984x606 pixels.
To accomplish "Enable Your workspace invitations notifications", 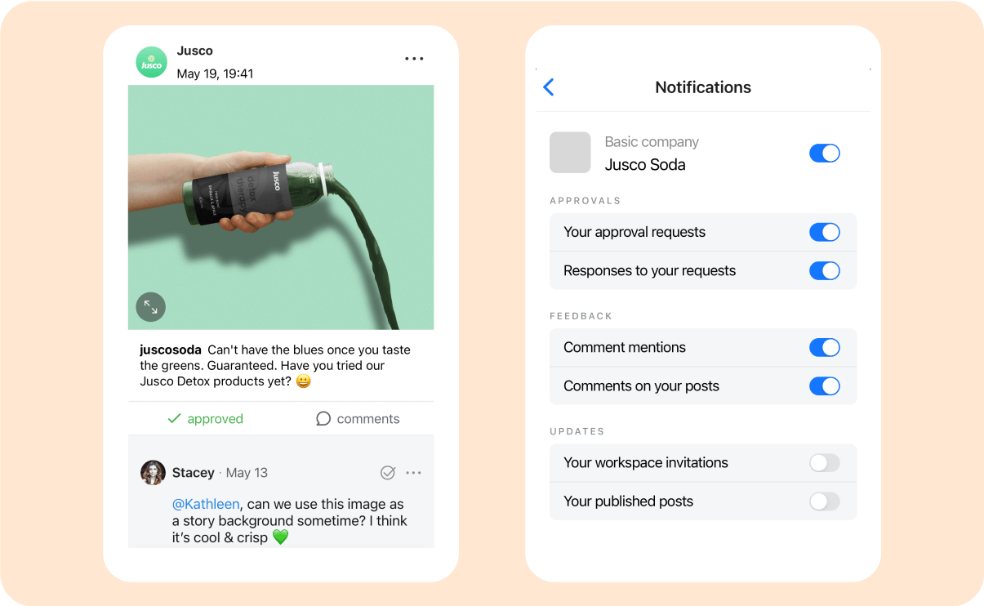I will click(824, 462).
